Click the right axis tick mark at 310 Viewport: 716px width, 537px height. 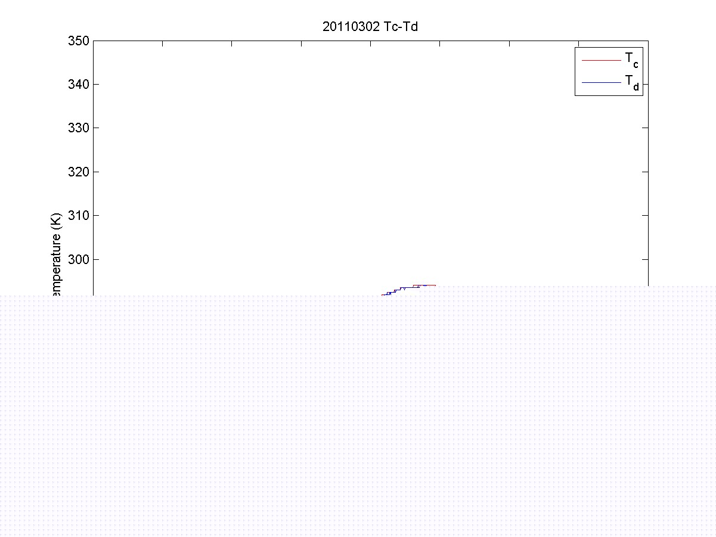point(645,215)
